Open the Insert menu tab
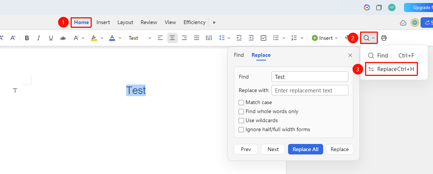The height and width of the screenshot is (174, 433). tap(103, 22)
